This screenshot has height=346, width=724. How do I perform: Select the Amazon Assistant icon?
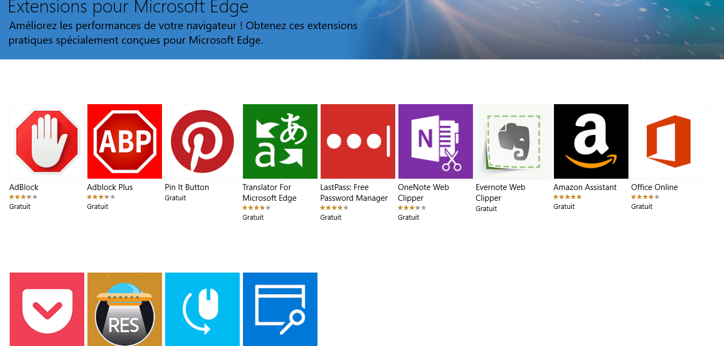click(591, 141)
